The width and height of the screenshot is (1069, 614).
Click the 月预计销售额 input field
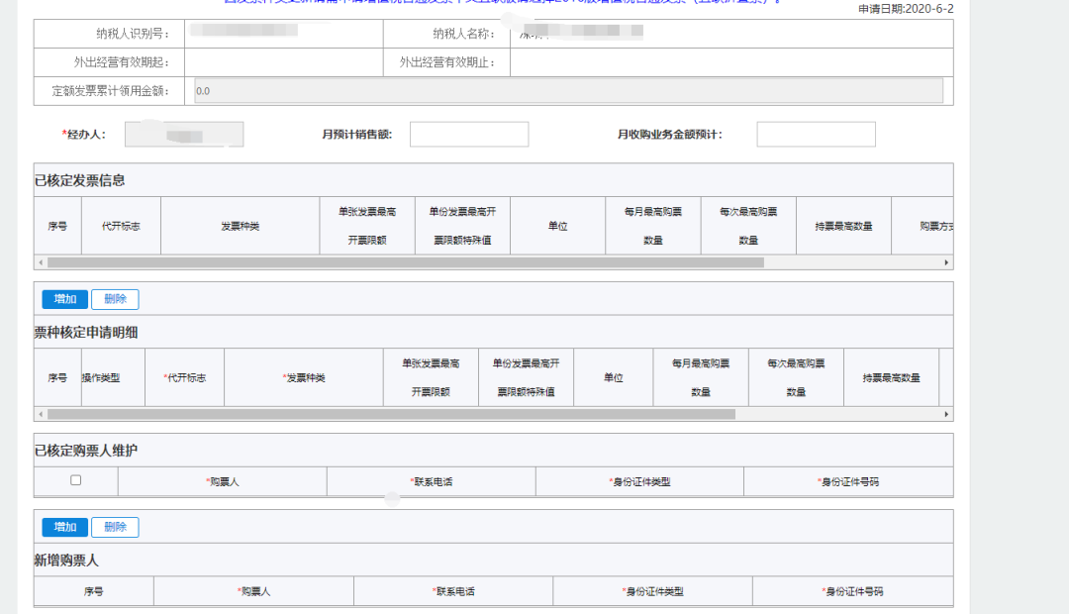click(x=469, y=135)
